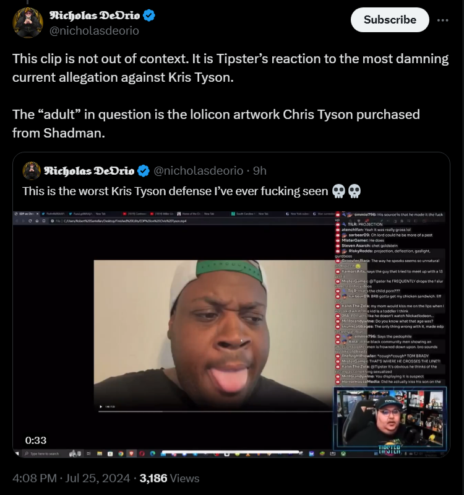Click the blue verified badge beside top name
Viewport: 464px width, 495px height.
coord(148,15)
